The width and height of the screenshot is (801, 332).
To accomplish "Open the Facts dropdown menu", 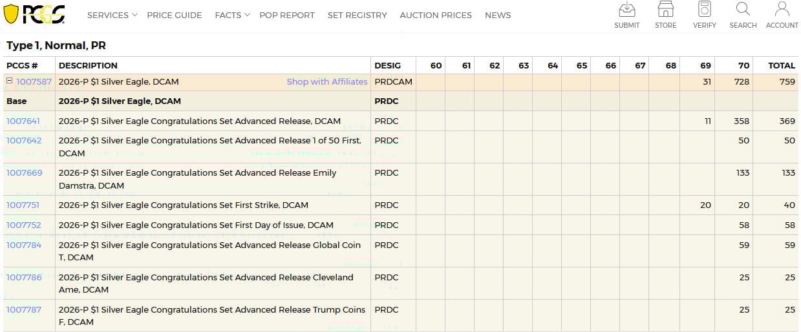I will [232, 15].
